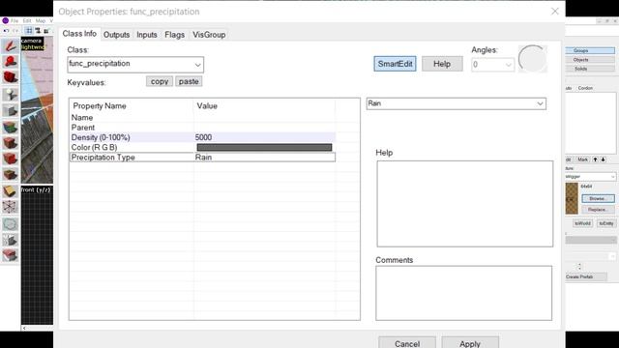This screenshot has height=348, width=619.
Task: Click the current texture thumbnail preview
Action: click(x=572, y=198)
